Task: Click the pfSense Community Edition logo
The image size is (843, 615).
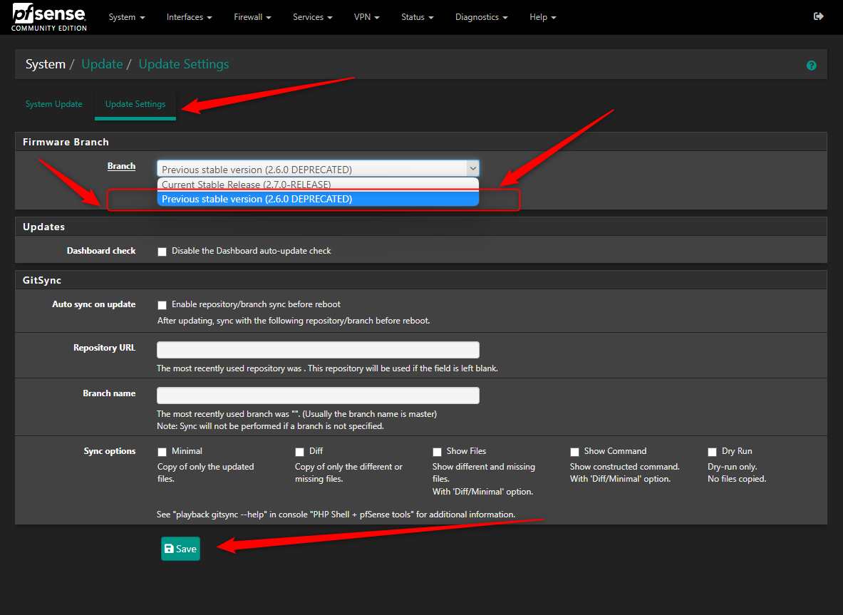Action: click(49, 18)
